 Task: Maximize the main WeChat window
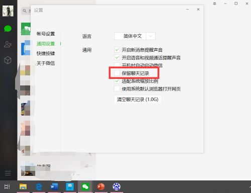tap(236, 4)
